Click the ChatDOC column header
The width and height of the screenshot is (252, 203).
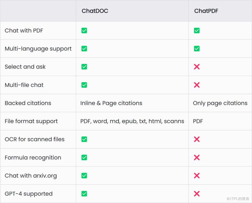coord(95,11)
